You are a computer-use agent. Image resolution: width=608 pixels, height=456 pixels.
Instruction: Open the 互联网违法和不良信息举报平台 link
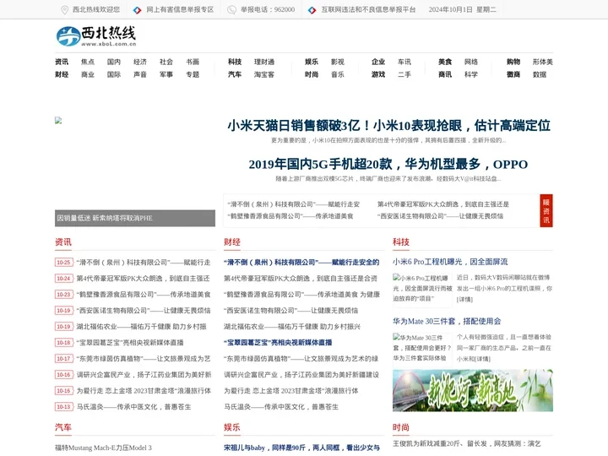click(368, 9)
